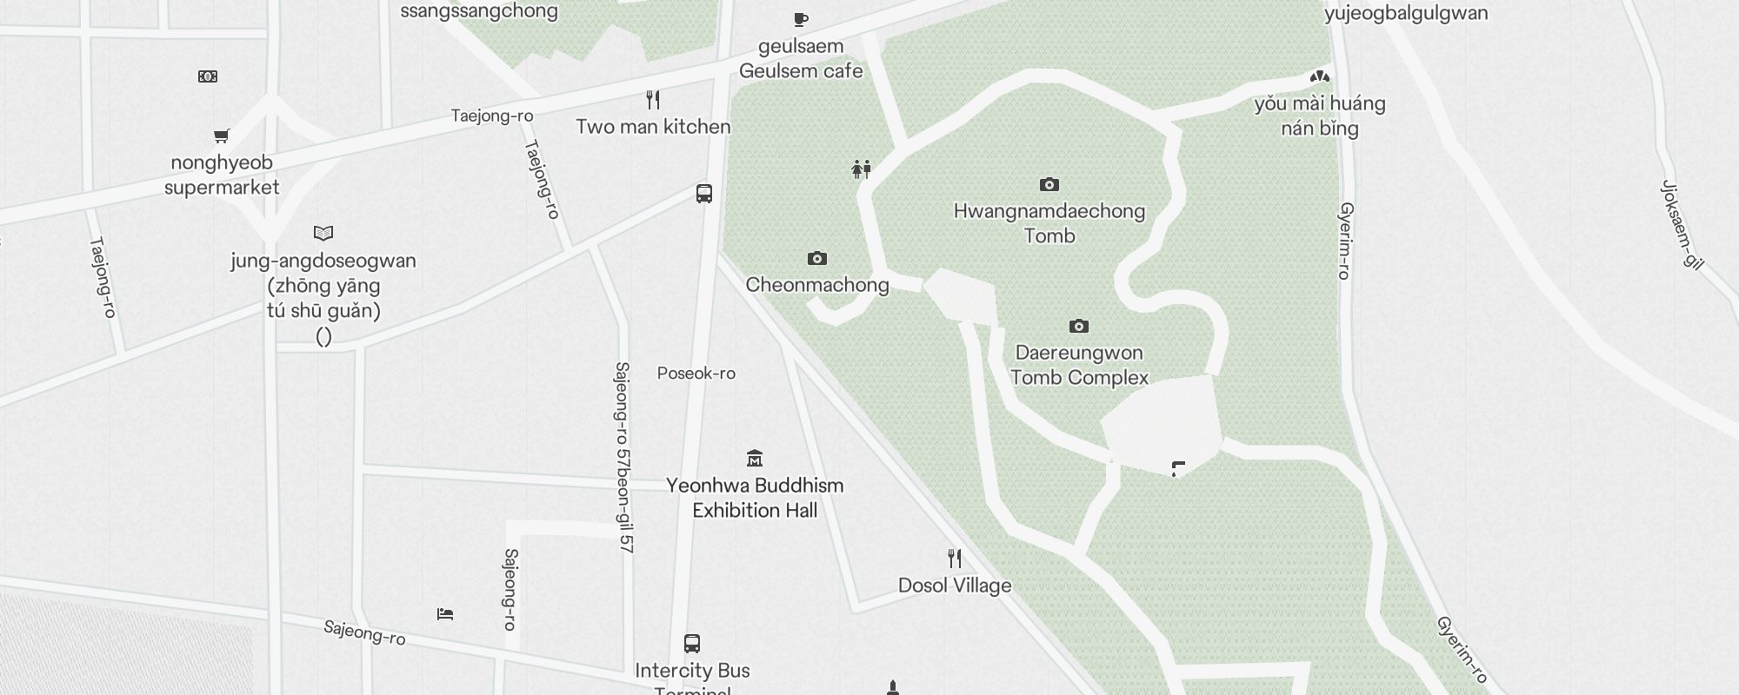Image resolution: width=1739 pixels, height=695 pixels.
Task: Select the money icon above the supermarket
Action: (x=208, y=76)
